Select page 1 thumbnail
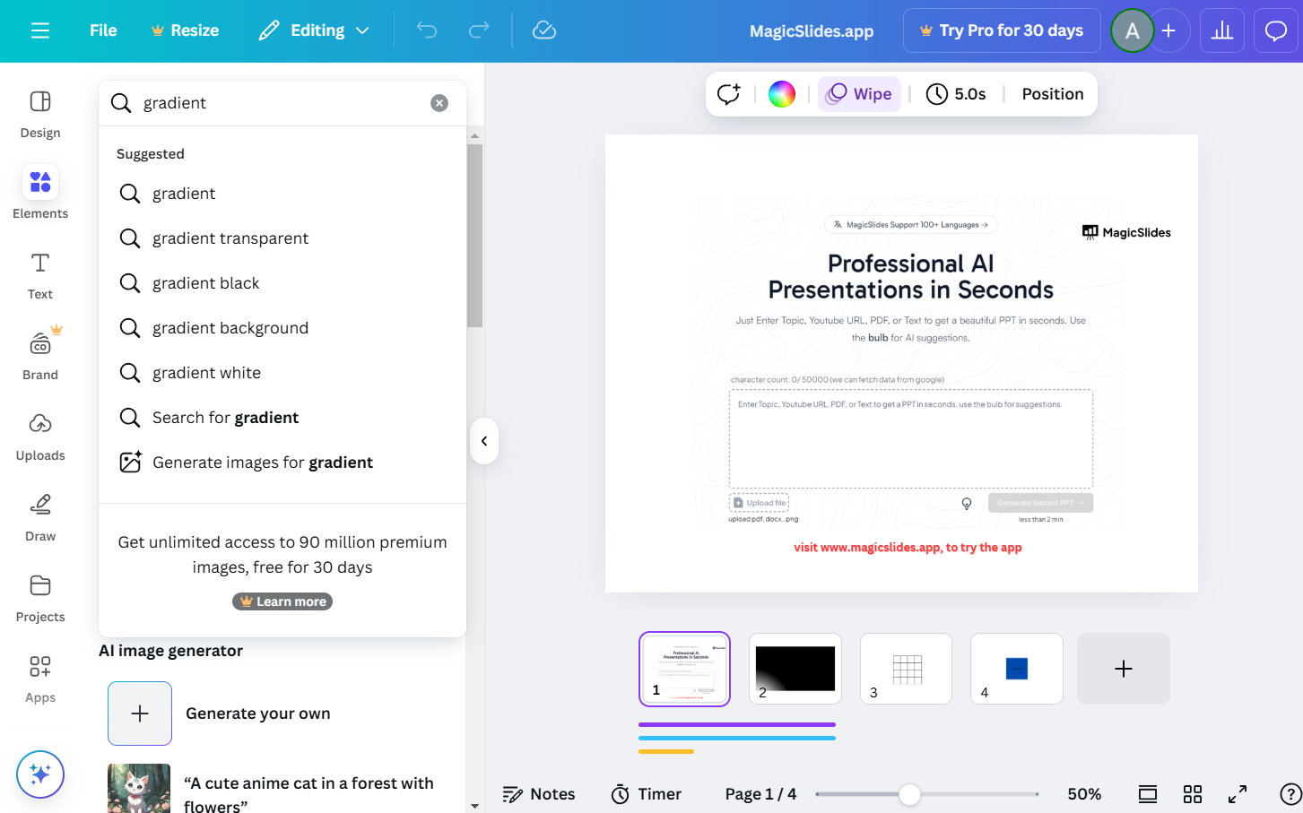1303x813 pixels. point(685,669)
